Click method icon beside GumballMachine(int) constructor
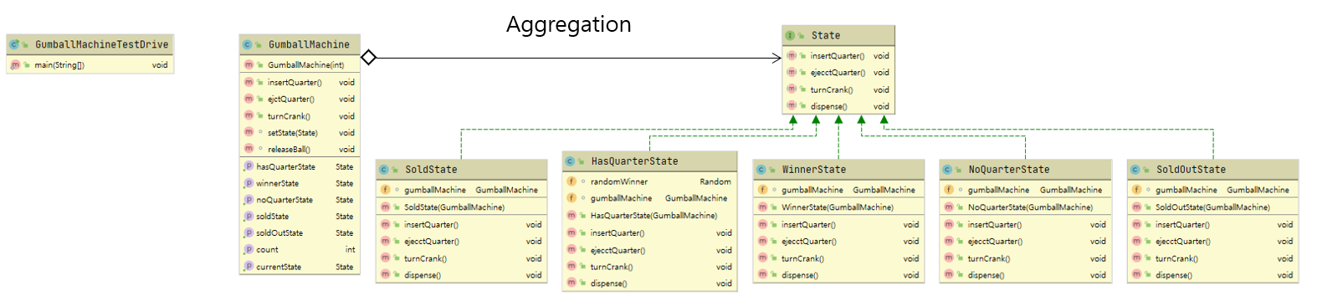Image resolution: width=1317 pixels, height=301 pixels. [x=249, y=64]
